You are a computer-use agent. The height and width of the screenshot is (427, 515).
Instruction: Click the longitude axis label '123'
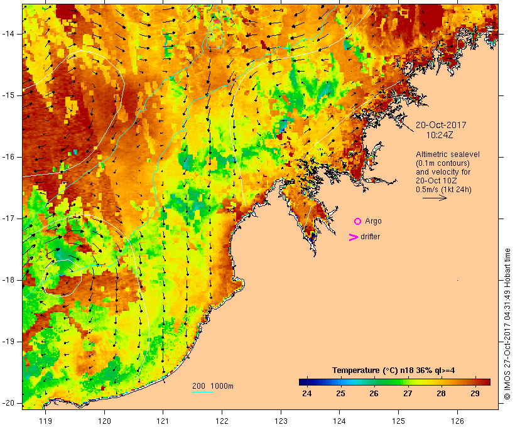coord(281,421)
